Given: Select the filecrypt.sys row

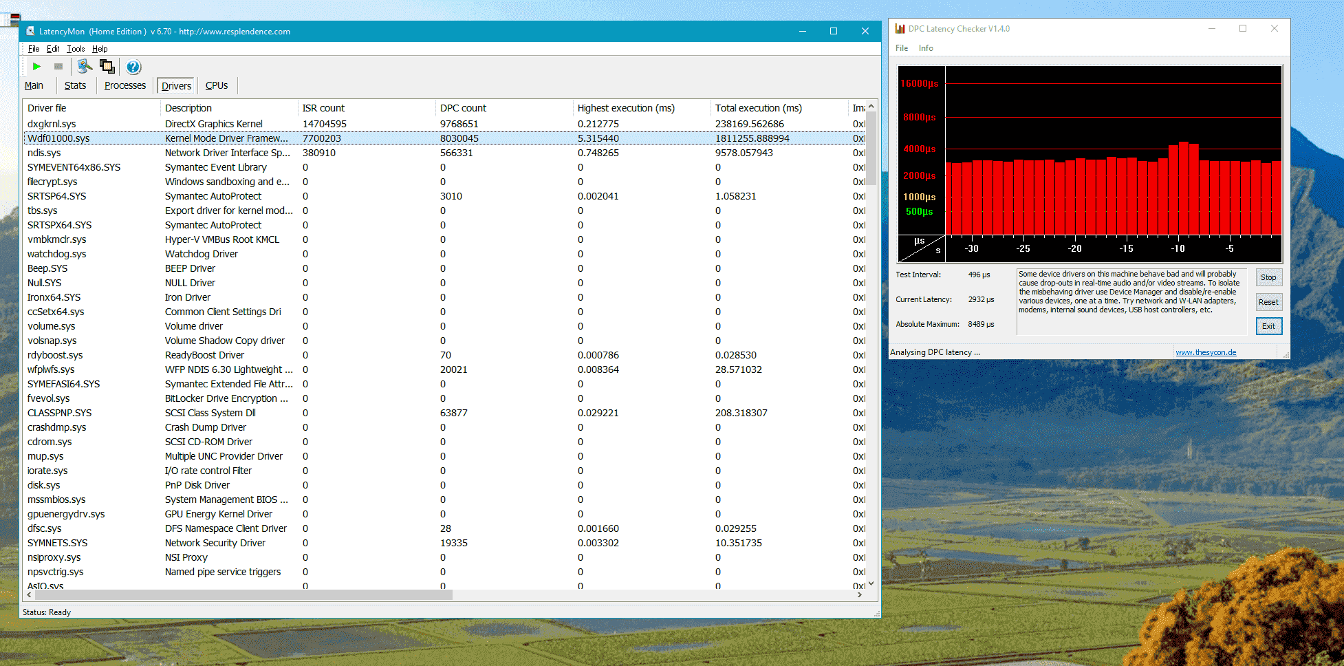Looking at the screenshot, I should [444, 182].
